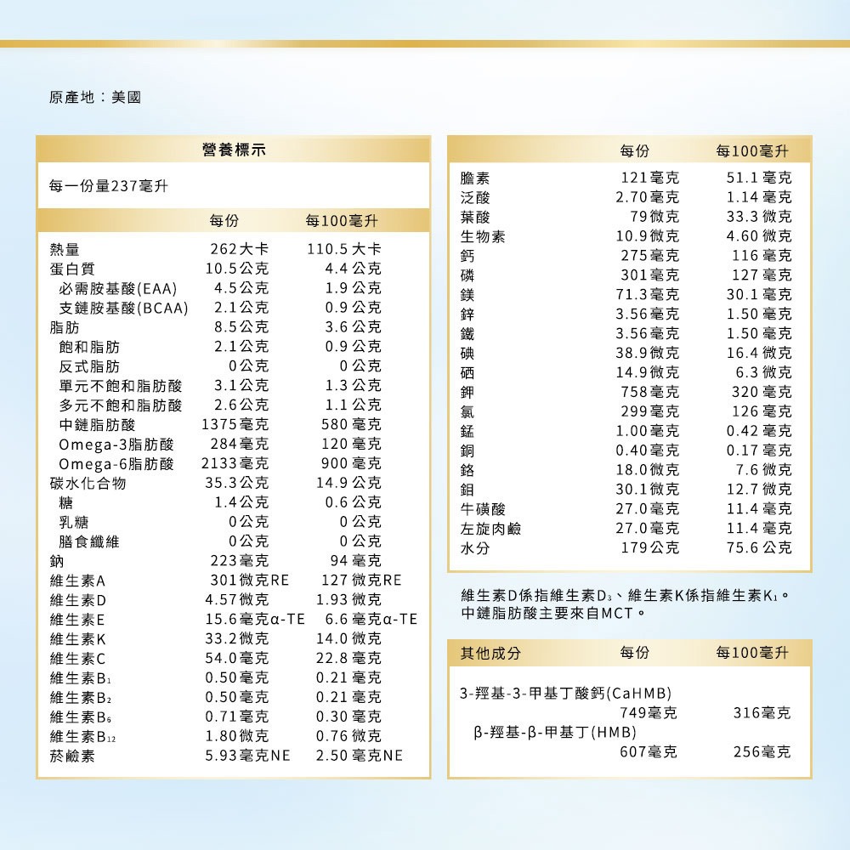Viewport: 850px width, 850px height.
Task: Click the 牛磺酸 row
Action: (x=476, y=509)
